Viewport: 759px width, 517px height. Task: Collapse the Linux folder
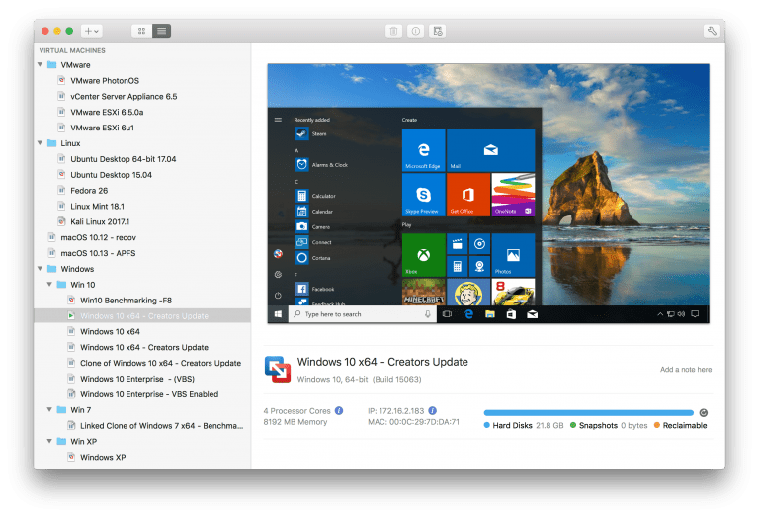pyautogui.click(x=41, y=143)
